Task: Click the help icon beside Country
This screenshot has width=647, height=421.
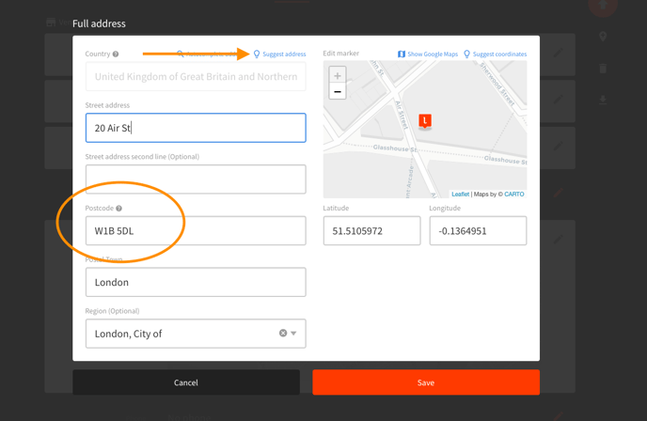Action: point(116,54)
